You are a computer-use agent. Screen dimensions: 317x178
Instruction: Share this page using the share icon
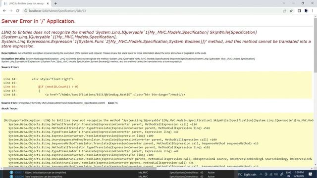point(284,11)
